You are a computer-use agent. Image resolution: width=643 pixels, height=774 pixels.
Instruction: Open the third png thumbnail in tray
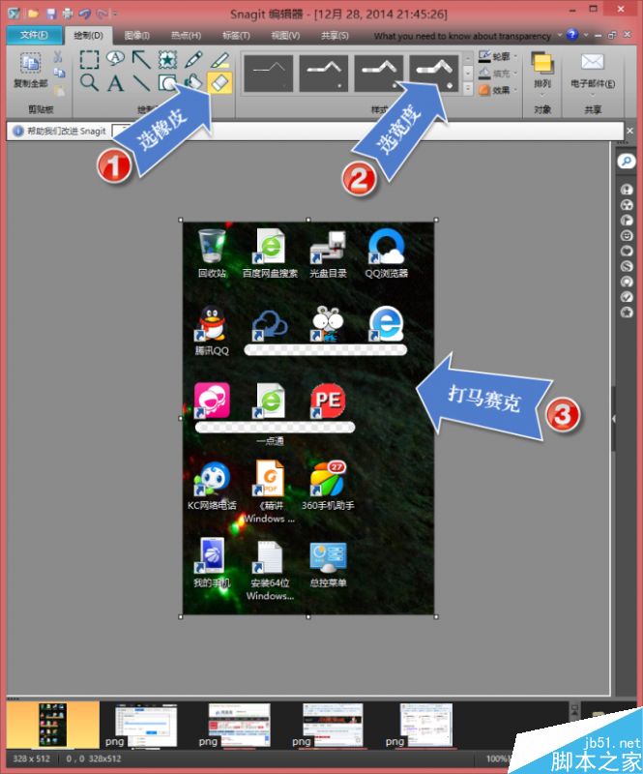[x=240, y=725]
